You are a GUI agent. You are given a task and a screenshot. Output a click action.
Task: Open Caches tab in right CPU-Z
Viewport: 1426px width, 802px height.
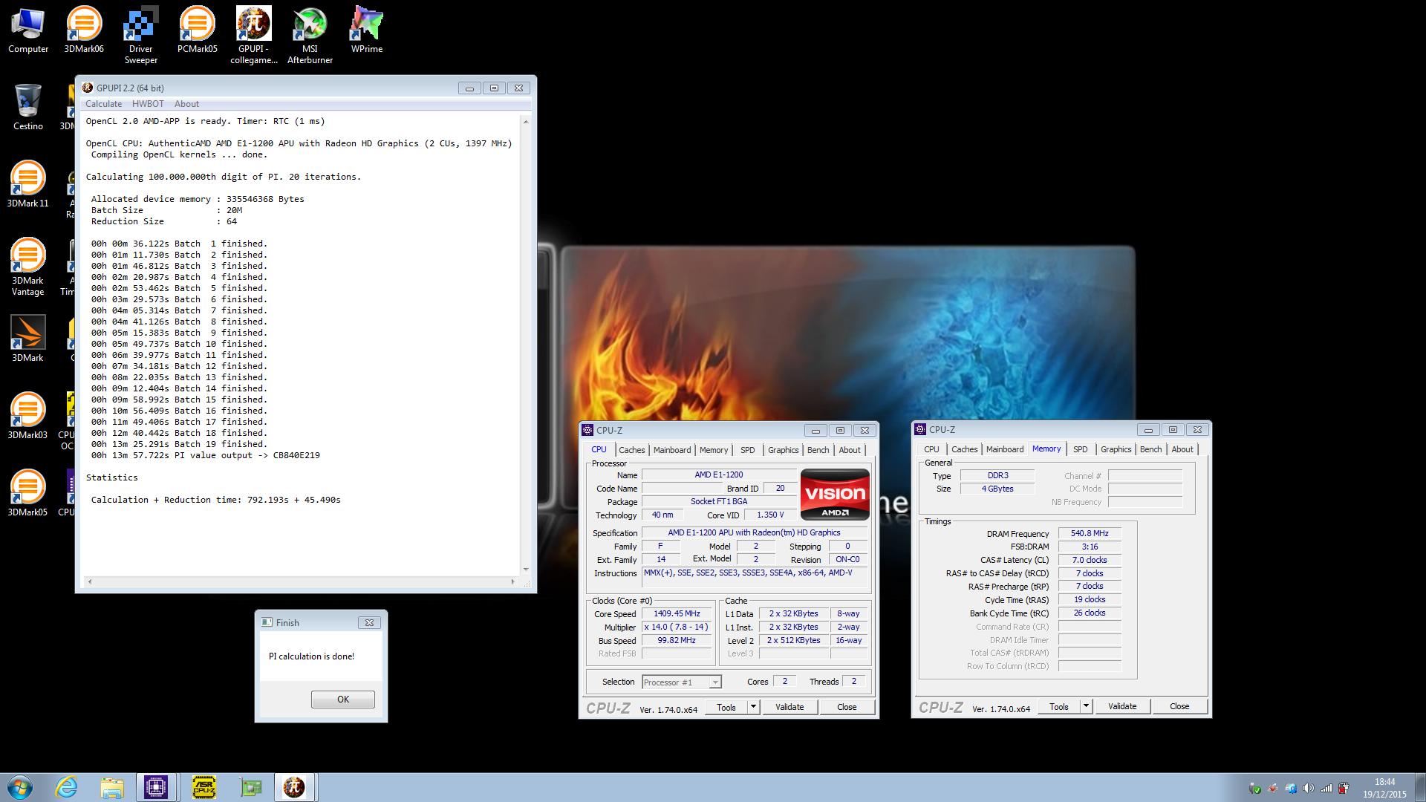[964, 449]
